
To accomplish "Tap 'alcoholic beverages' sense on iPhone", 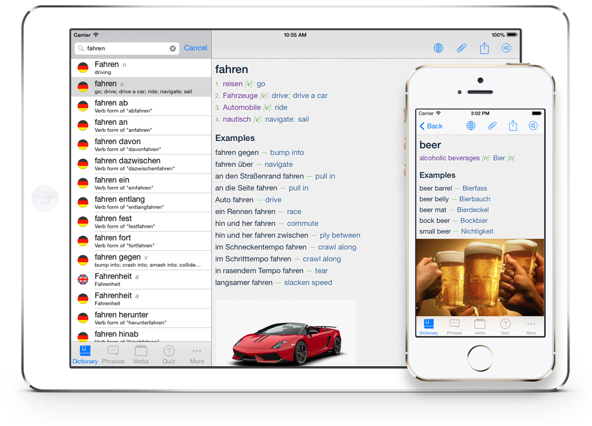I will 449,158.
